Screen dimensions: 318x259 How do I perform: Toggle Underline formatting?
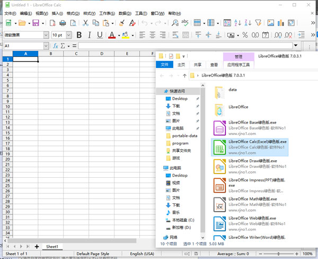point(100,35)
